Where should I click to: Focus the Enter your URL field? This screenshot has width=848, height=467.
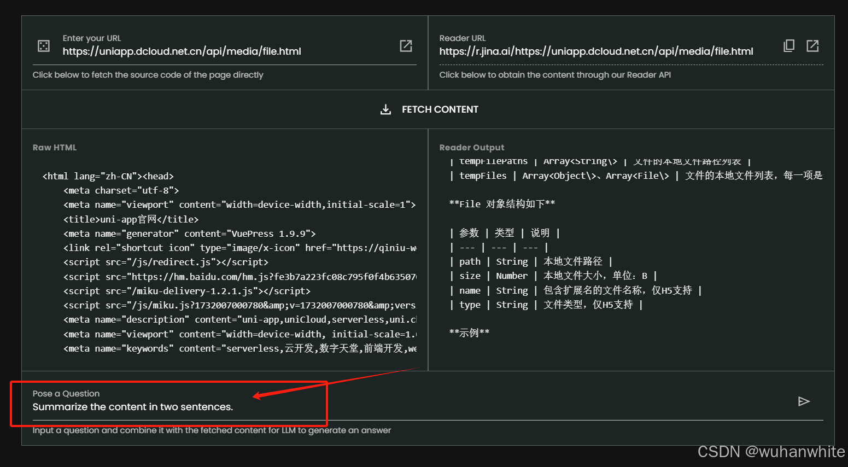tap(224, 51)
